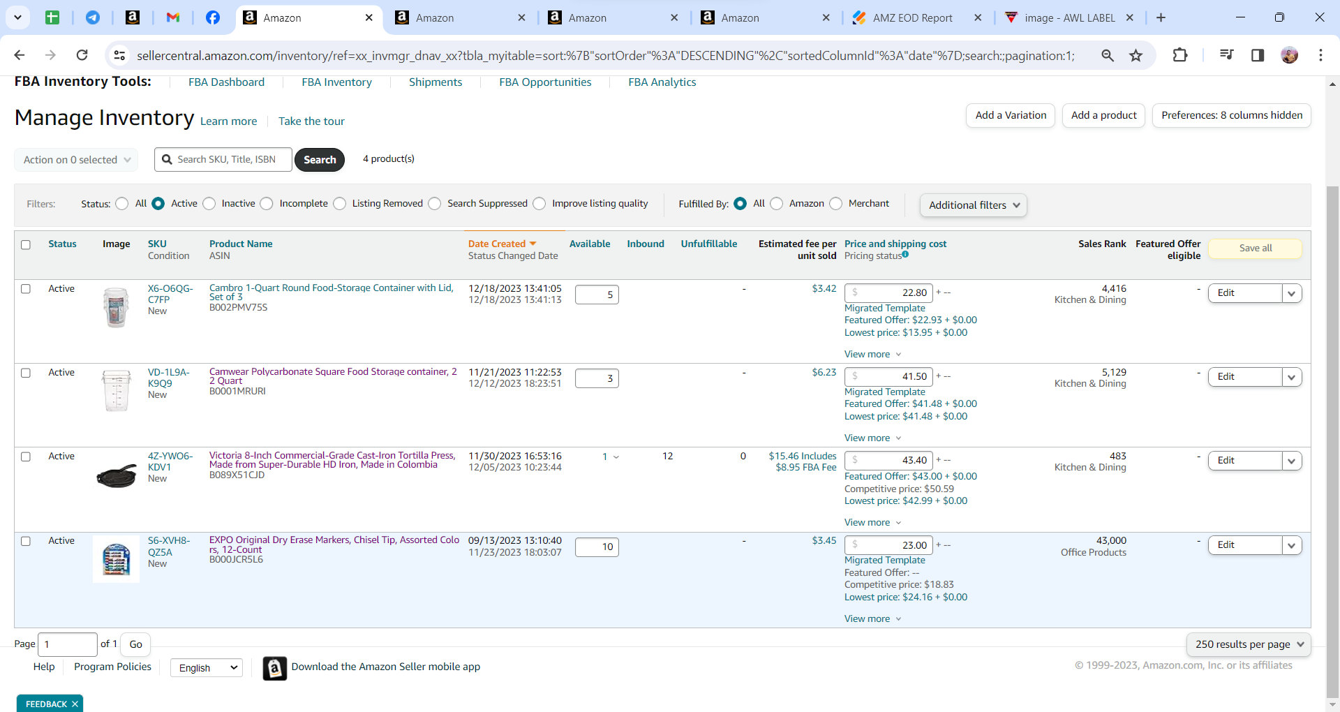Open Edit dropdown arrow for Cambro row

click(1292, 293)
